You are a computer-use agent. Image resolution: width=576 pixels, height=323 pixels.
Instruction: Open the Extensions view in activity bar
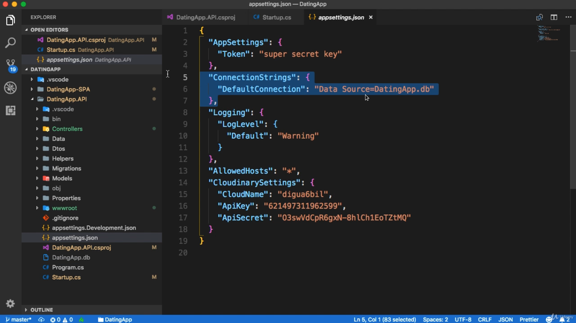10,110
